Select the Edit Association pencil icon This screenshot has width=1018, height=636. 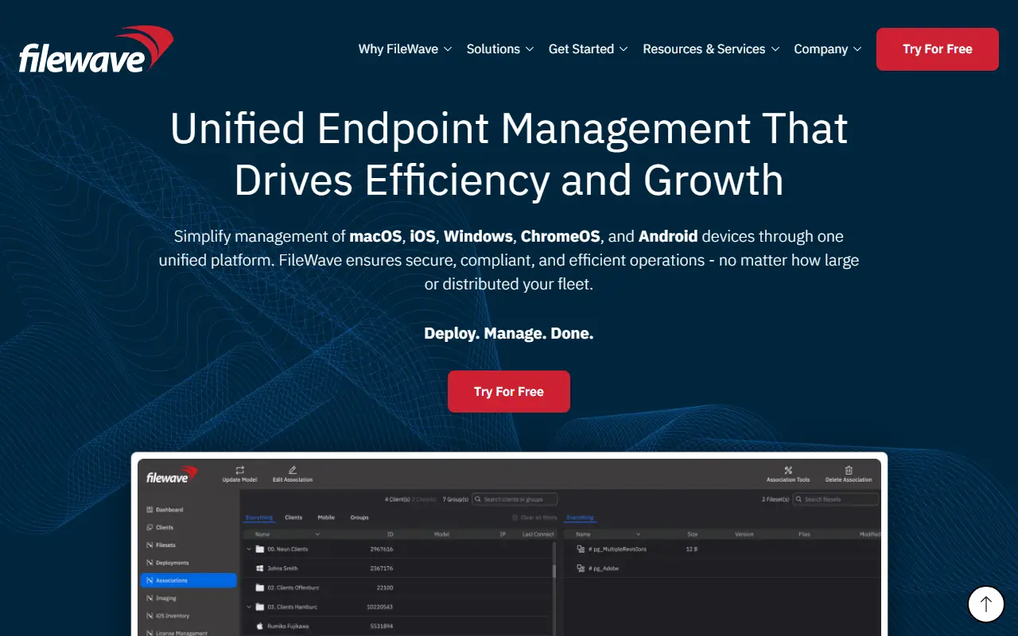293,470
